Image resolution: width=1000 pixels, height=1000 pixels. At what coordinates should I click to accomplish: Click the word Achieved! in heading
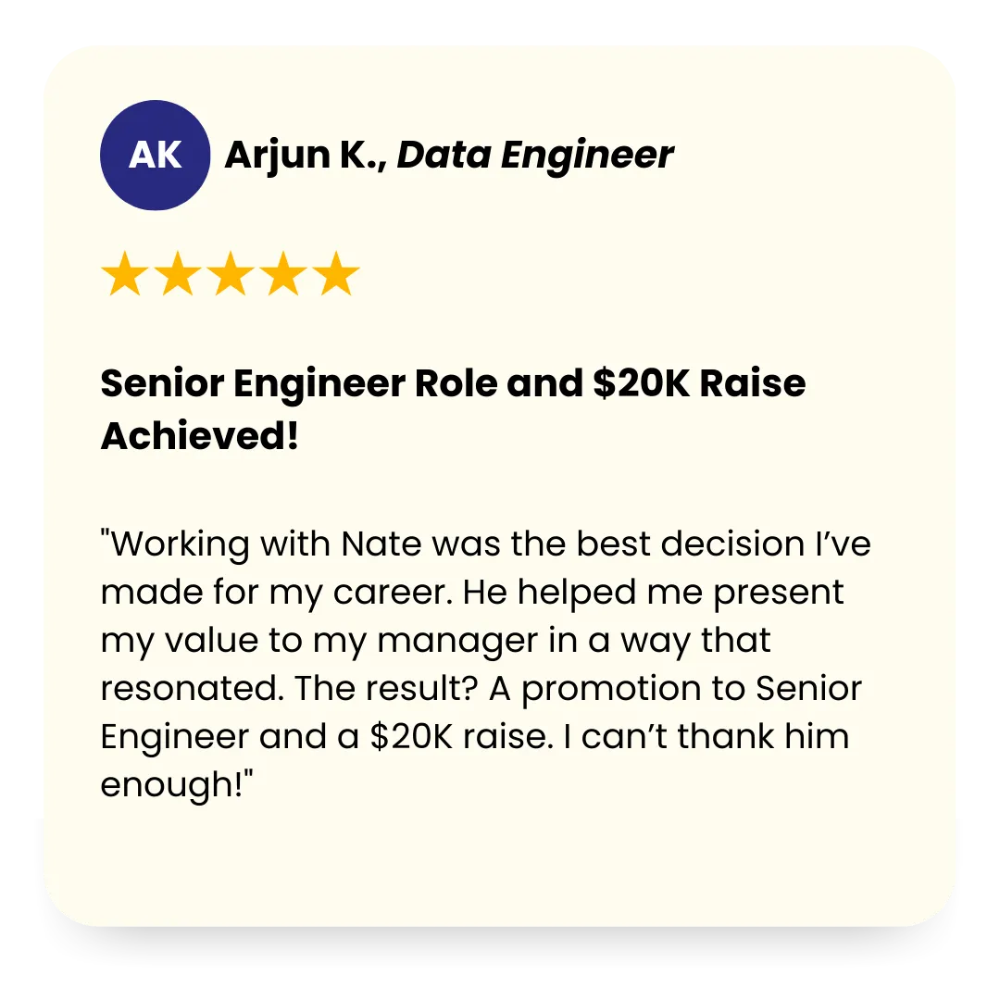[200, 436]
